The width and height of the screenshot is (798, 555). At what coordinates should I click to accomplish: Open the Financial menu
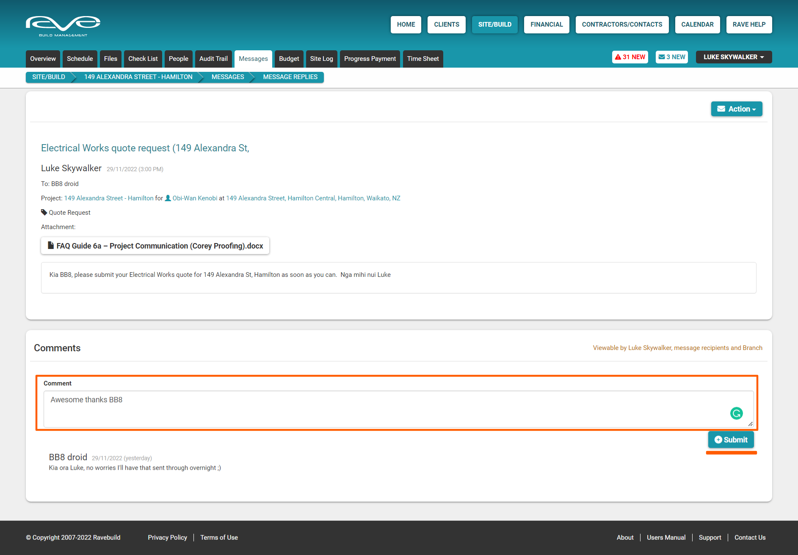pyautogui.click(x=547, y=25)
